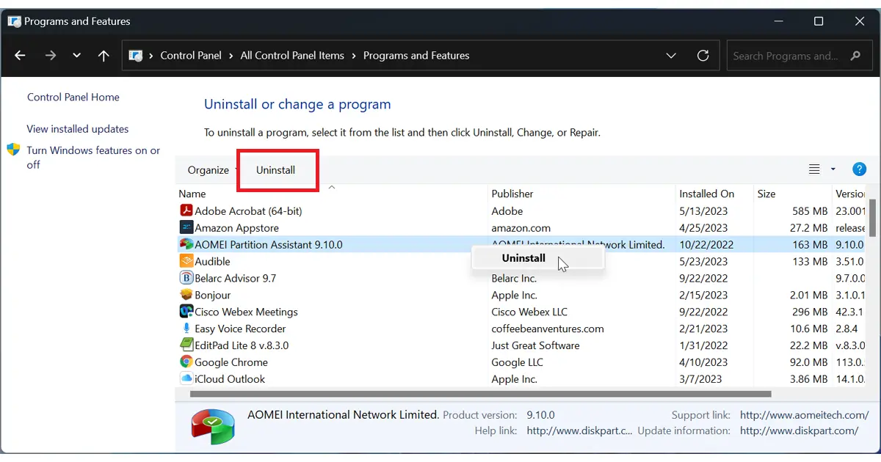The width and height of the screenshot is (881, 462).
Task: Click the Audible program icon
Action: click(x=186, y=261)
